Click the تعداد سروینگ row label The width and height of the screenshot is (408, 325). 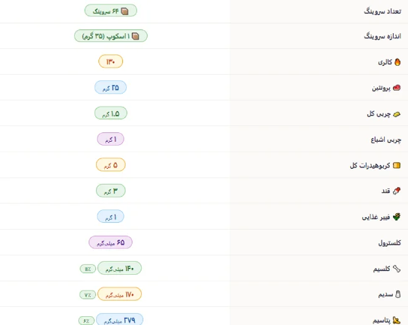coord(382,11)
